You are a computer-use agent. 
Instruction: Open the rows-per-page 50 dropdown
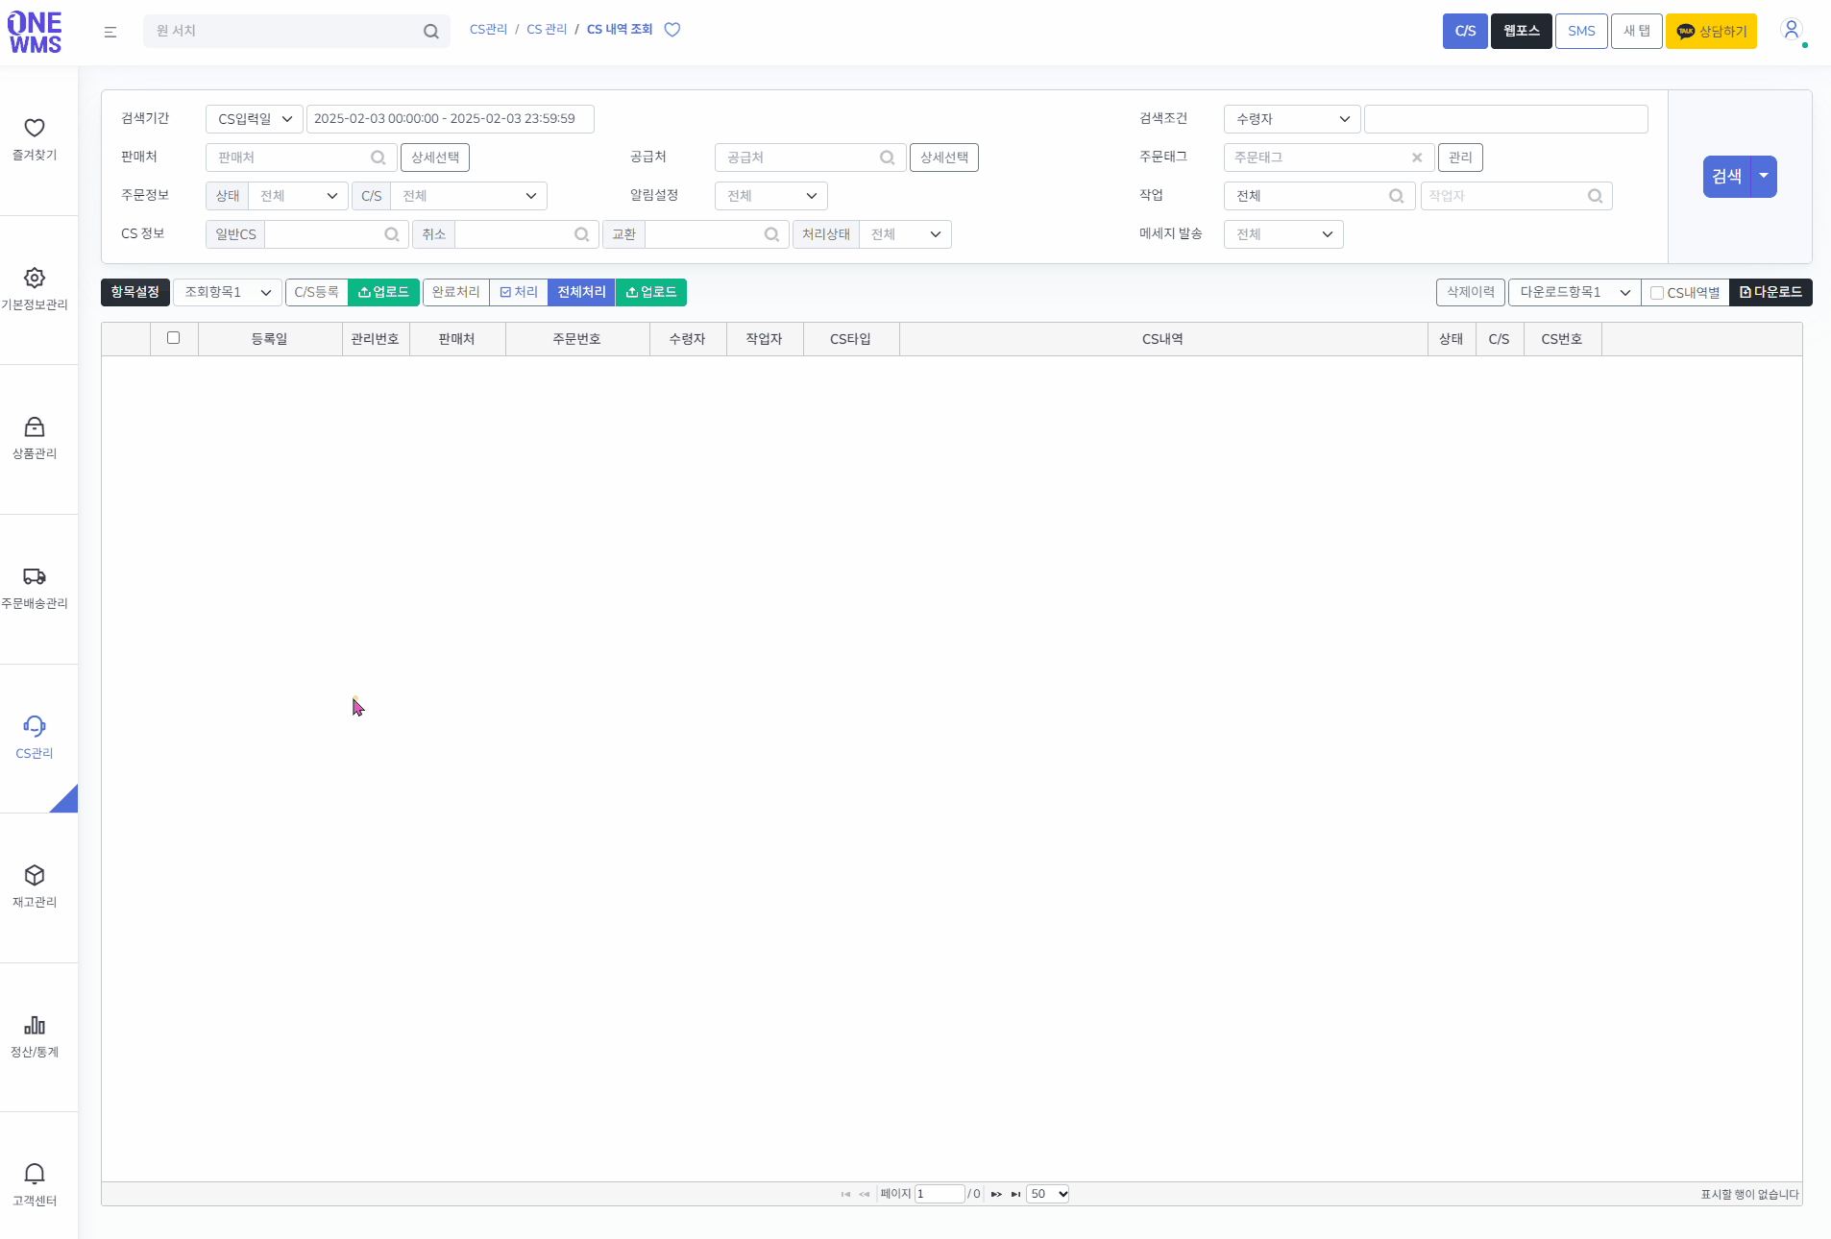tap(1048, 1194)
